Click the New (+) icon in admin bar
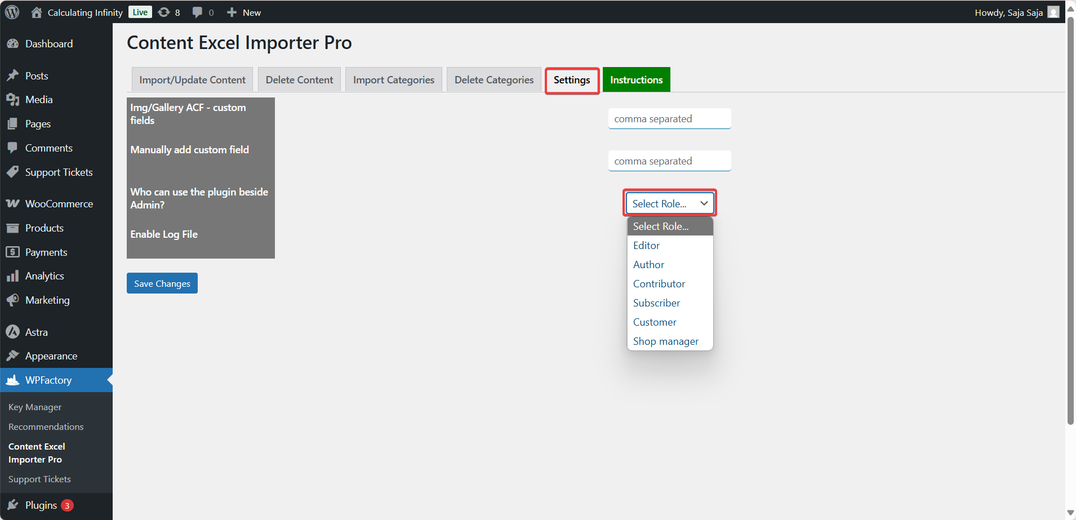The height and width of the screenshot is (520, 1076). coord(232,12)
